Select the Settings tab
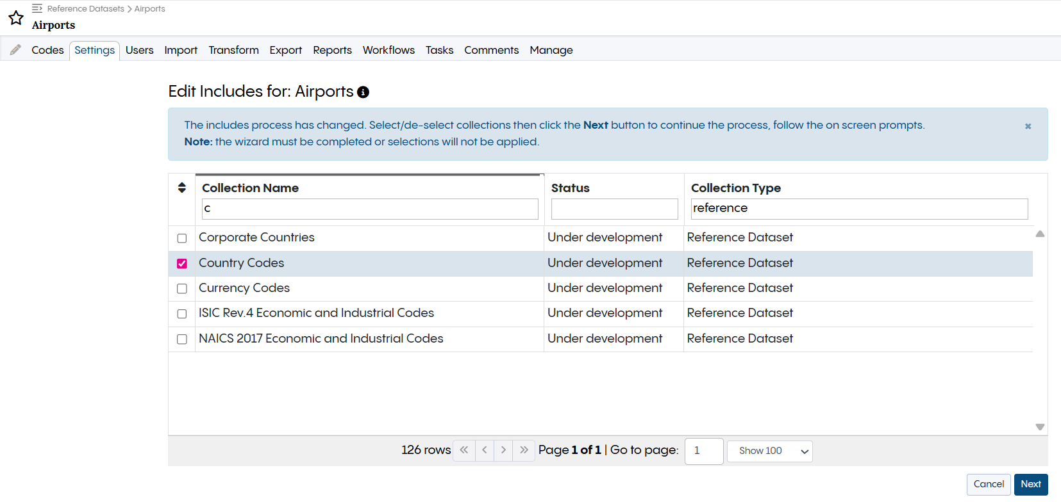1061x502 pixels. click(94, 50)
